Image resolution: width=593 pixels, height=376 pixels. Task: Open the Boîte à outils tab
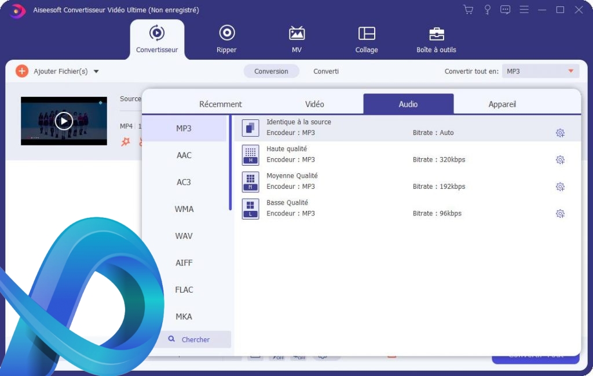(x=436, y=39)
